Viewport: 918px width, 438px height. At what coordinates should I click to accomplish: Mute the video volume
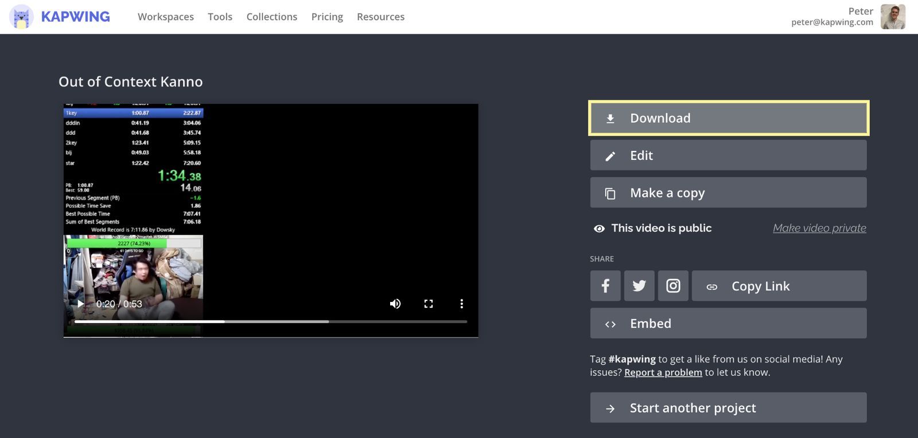click(395, 304)
